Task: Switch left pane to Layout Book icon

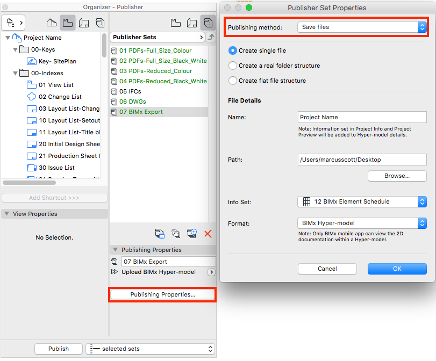Action: pyautogui.click(x=84, y=23)
